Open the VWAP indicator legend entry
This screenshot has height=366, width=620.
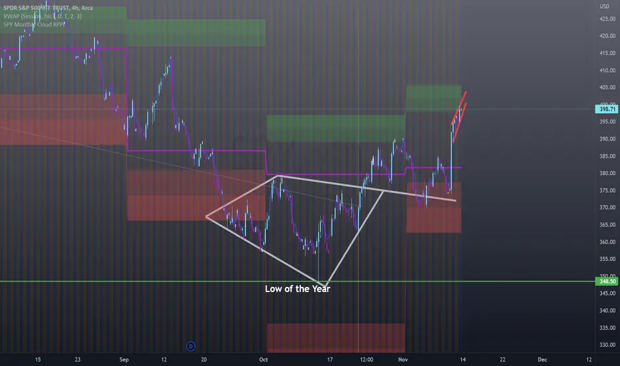(43, 16)
